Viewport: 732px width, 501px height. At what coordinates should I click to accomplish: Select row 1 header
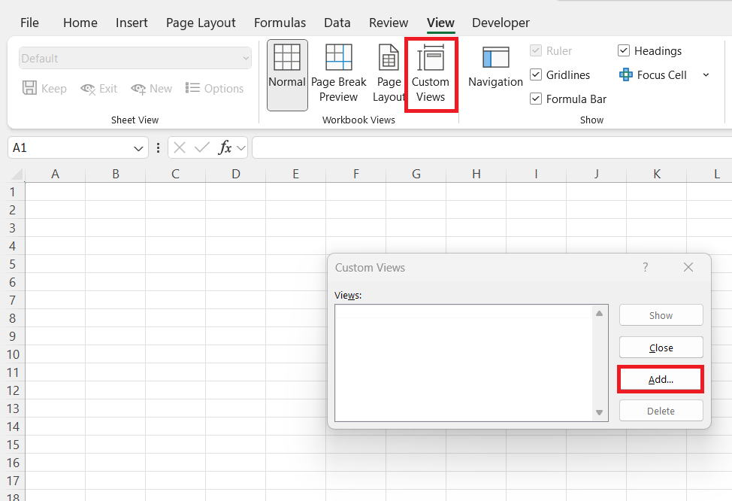point(13,192)
